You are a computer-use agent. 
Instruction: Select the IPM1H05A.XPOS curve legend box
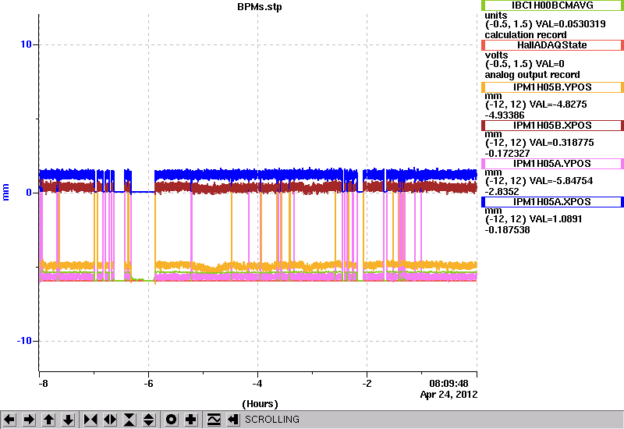coord(552,202)
